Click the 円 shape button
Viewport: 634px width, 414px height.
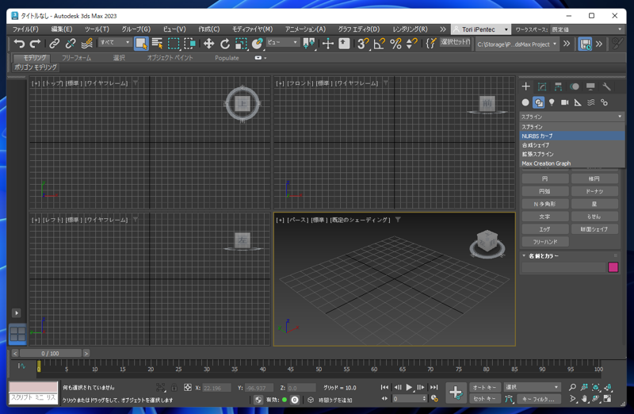[545, 178]
